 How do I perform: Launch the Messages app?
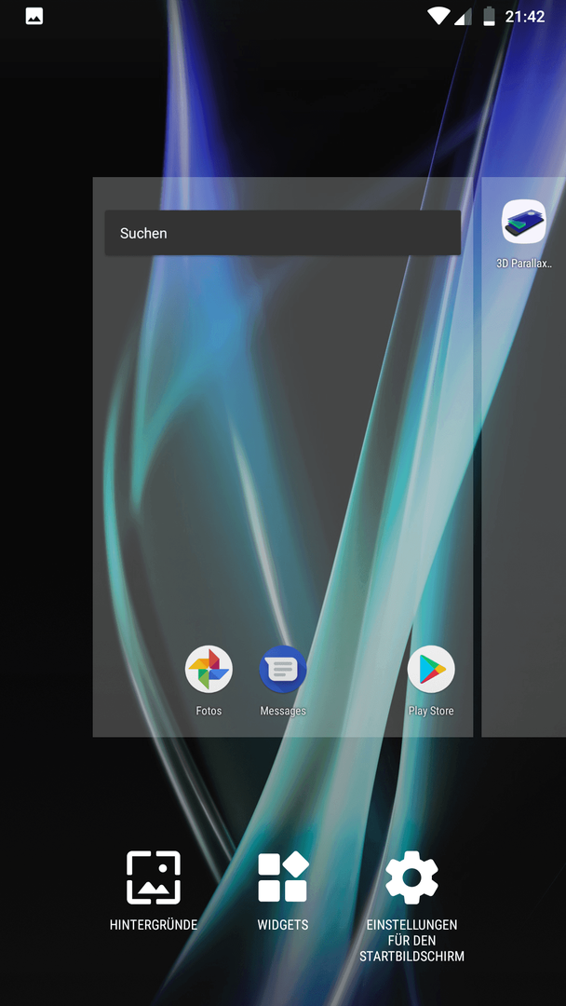283,669
